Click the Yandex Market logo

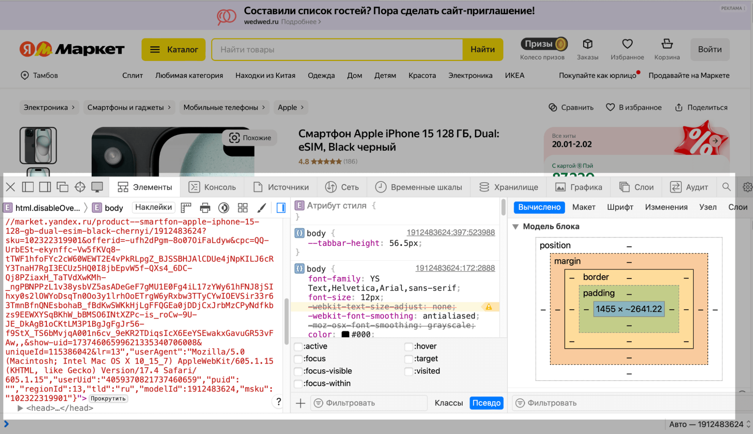pyautogui.click(x=72, y=49)
